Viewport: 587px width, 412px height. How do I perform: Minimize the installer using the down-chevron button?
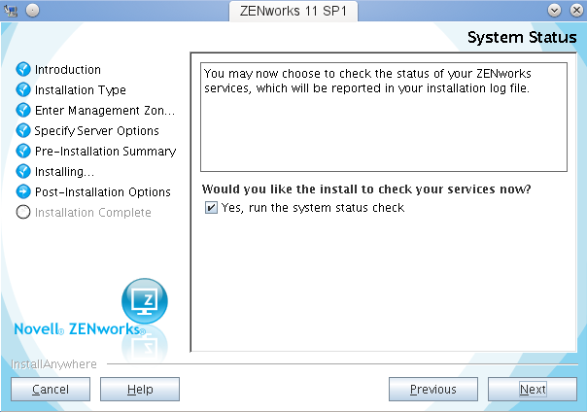pyautogui.click(x=554, y=10)
